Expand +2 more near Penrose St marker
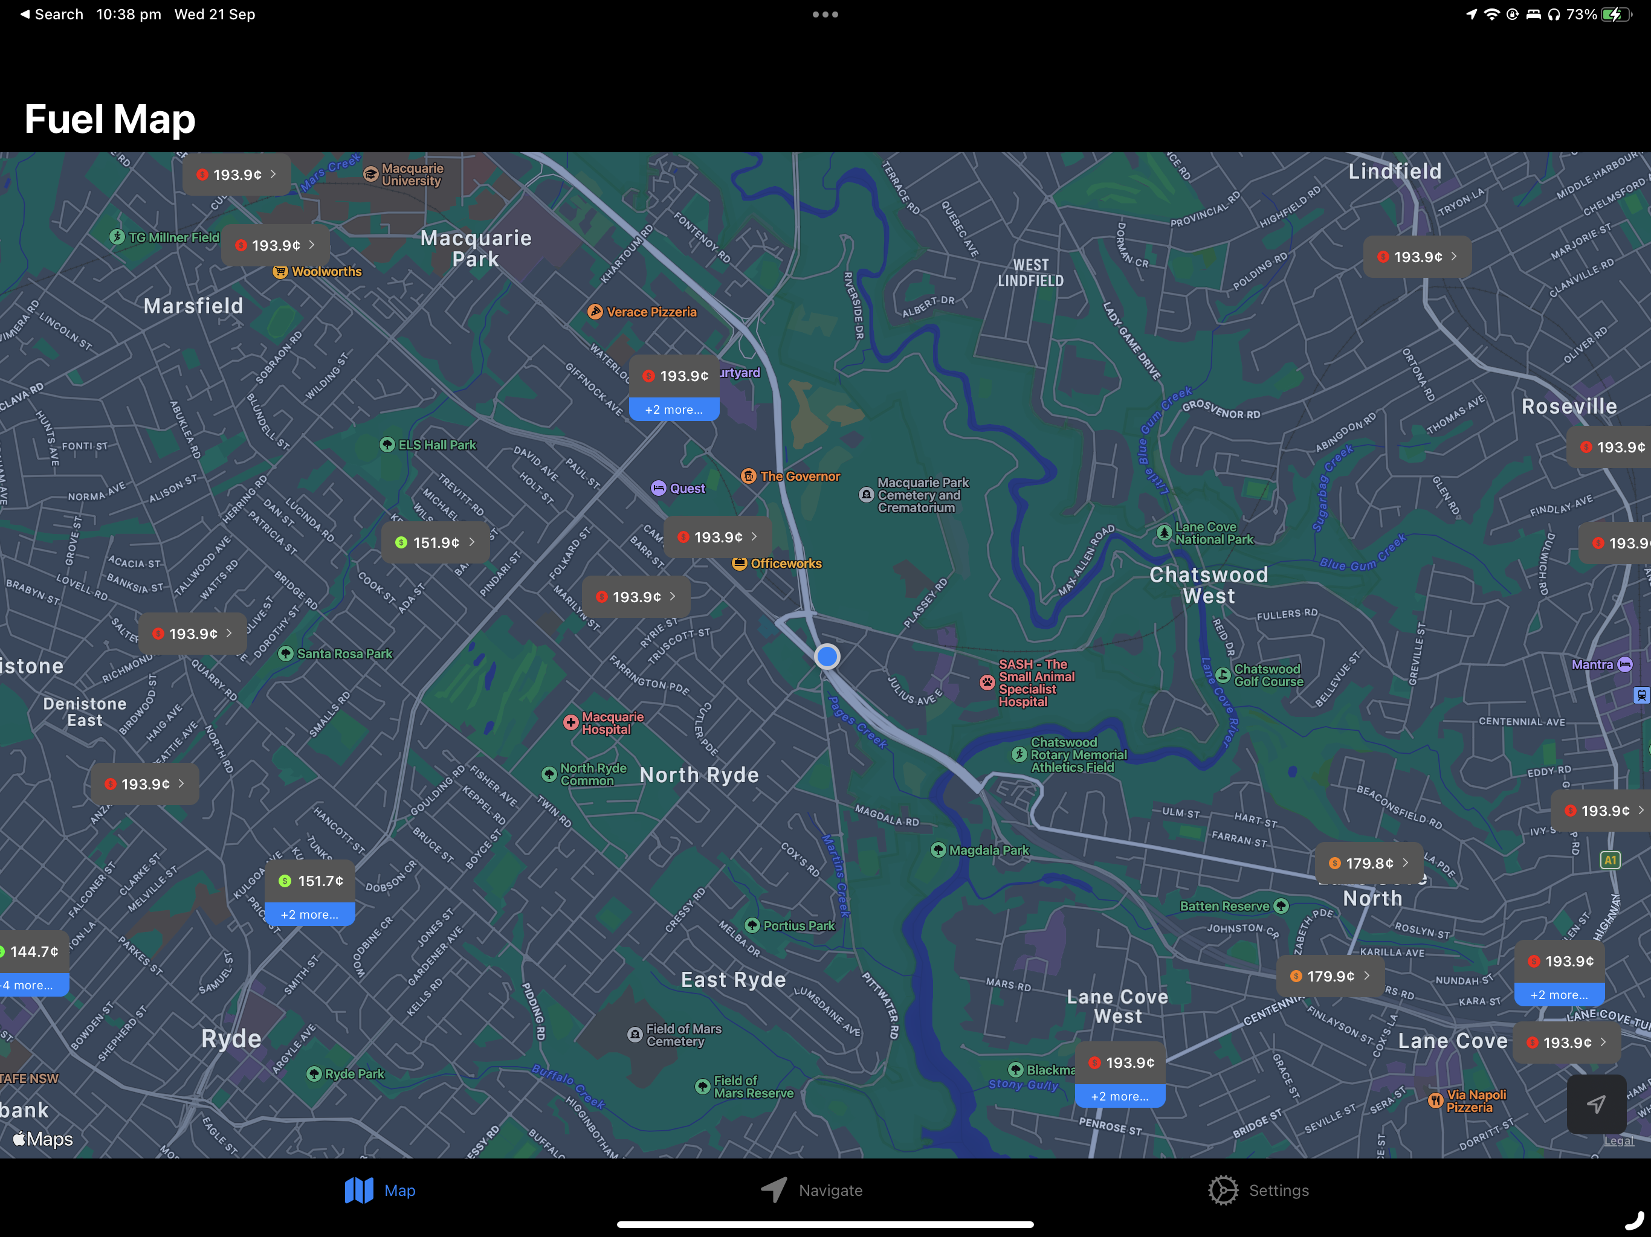Image resolution: width=1651 pixels, height=1237 pixels. tap(1120, 1096)
